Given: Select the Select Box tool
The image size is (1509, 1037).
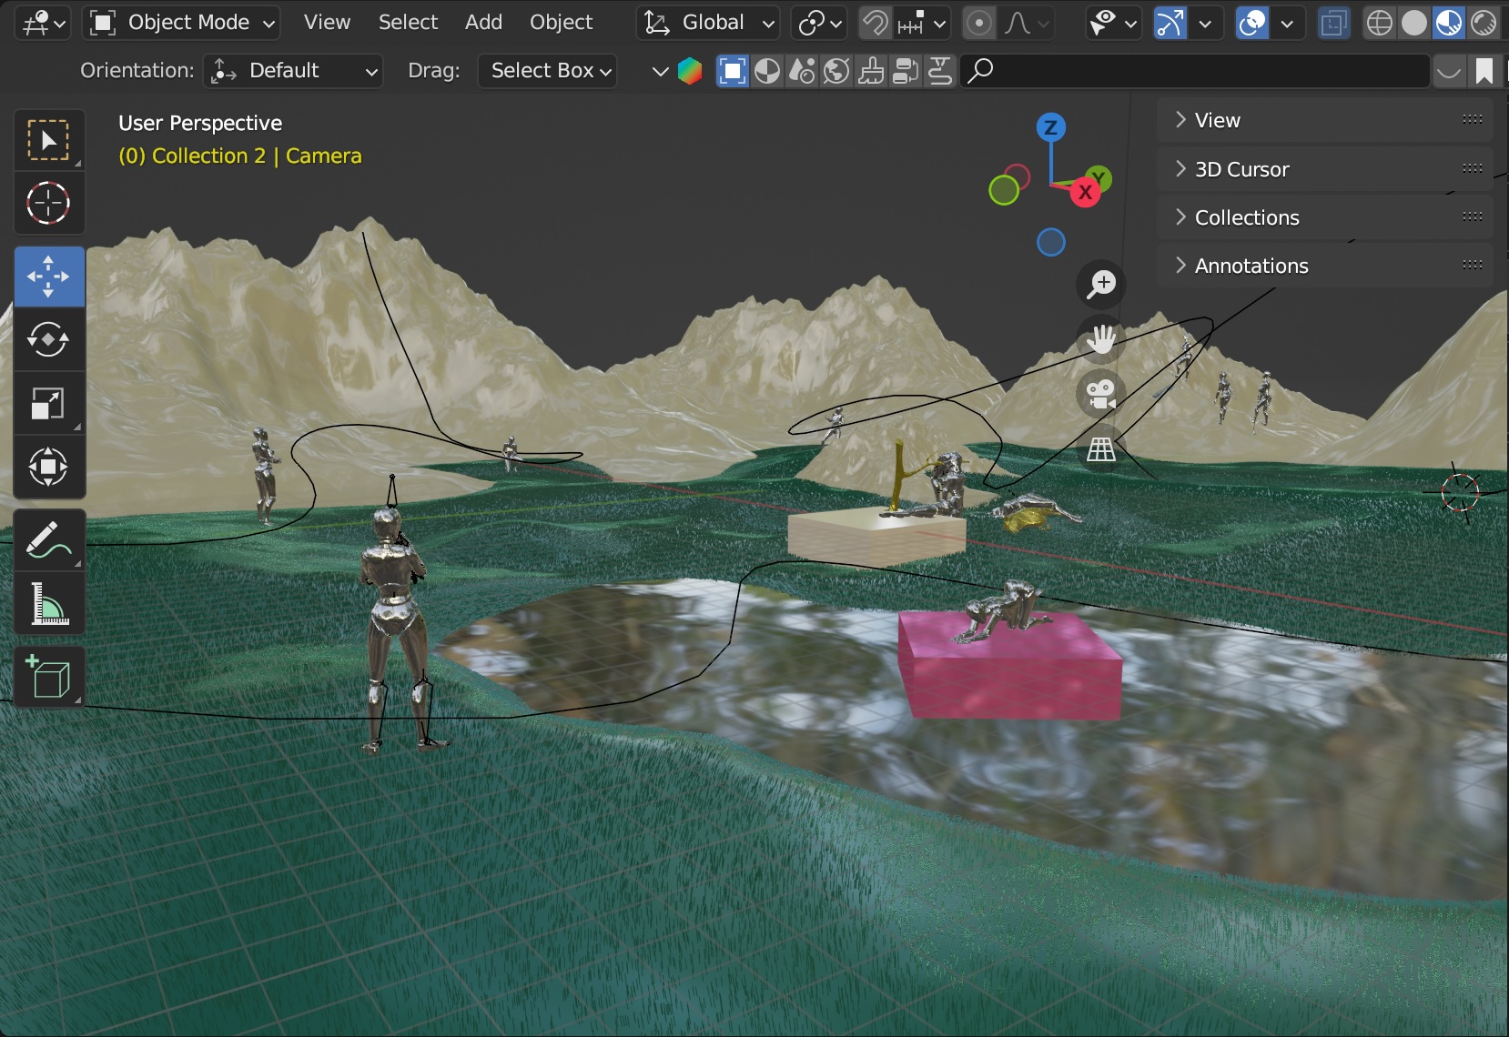Looking at the screenshot, I should point(48,140).
